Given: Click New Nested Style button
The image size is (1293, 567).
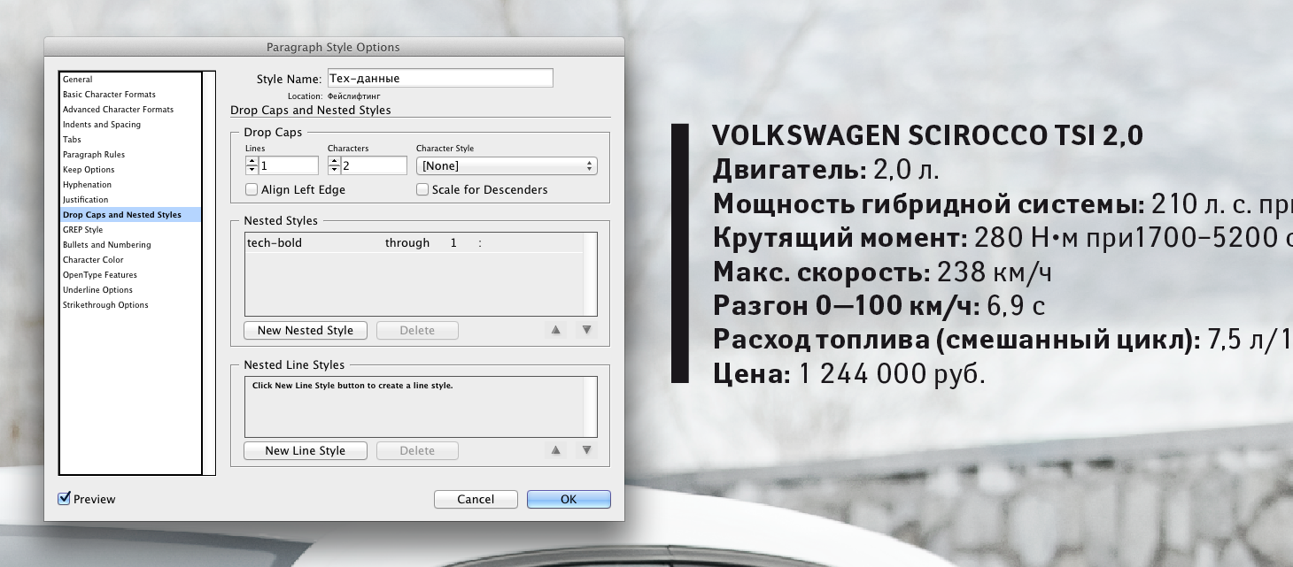Looking at the screenshot, I should [x=306, y=330].
